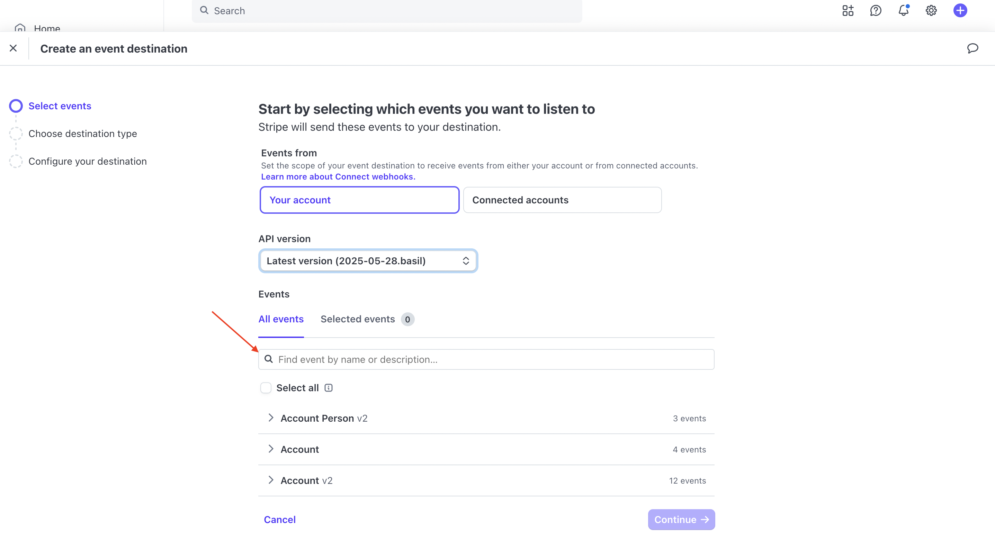The image size is (995, 541).
Task: Open Learn more about Connect webhooks link
Action: pyautogui.click(x=338, y=177)
